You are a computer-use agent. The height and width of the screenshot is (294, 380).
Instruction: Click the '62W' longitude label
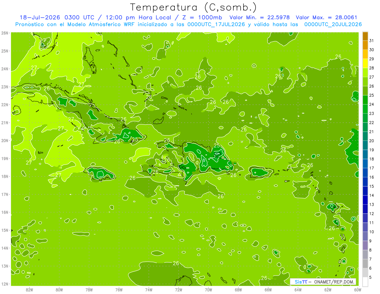point(328,290)
